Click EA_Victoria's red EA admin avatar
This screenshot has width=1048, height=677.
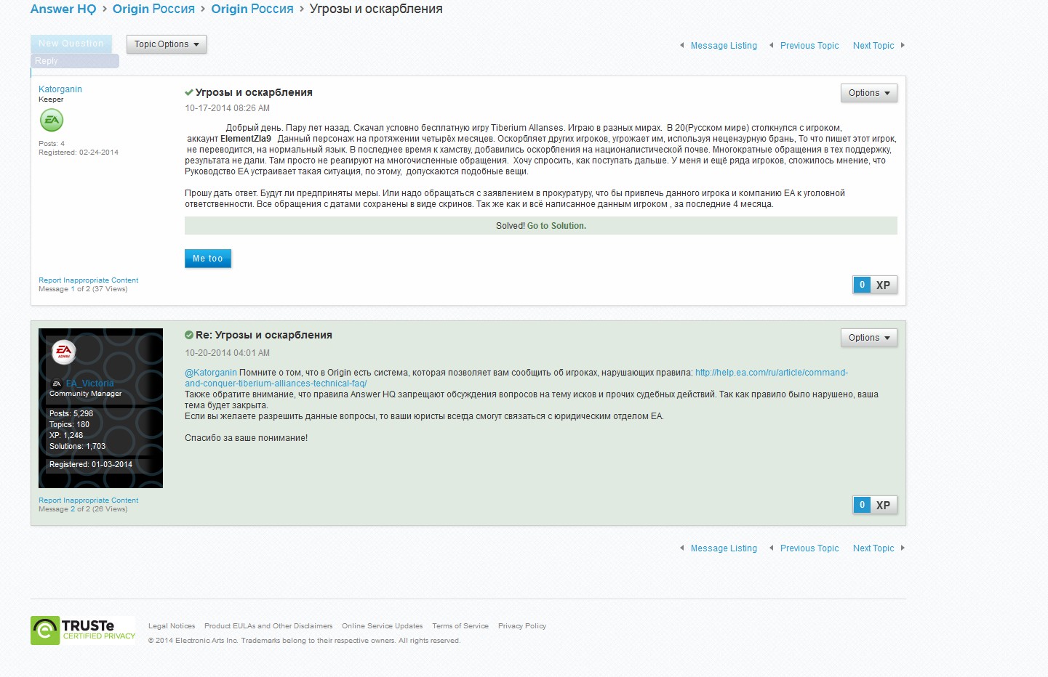(64, 352)
